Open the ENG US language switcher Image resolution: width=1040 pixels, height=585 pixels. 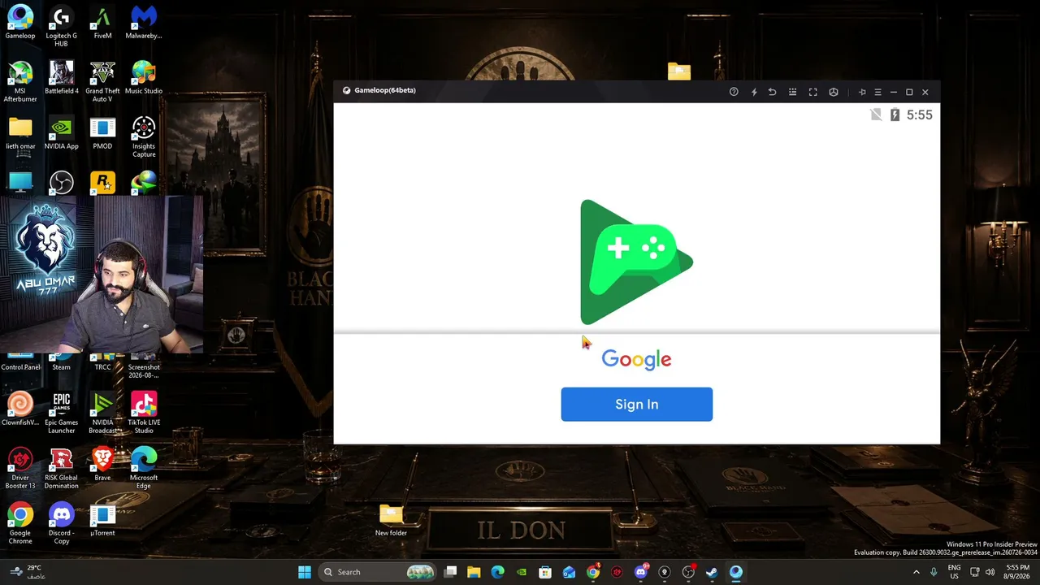955,572
